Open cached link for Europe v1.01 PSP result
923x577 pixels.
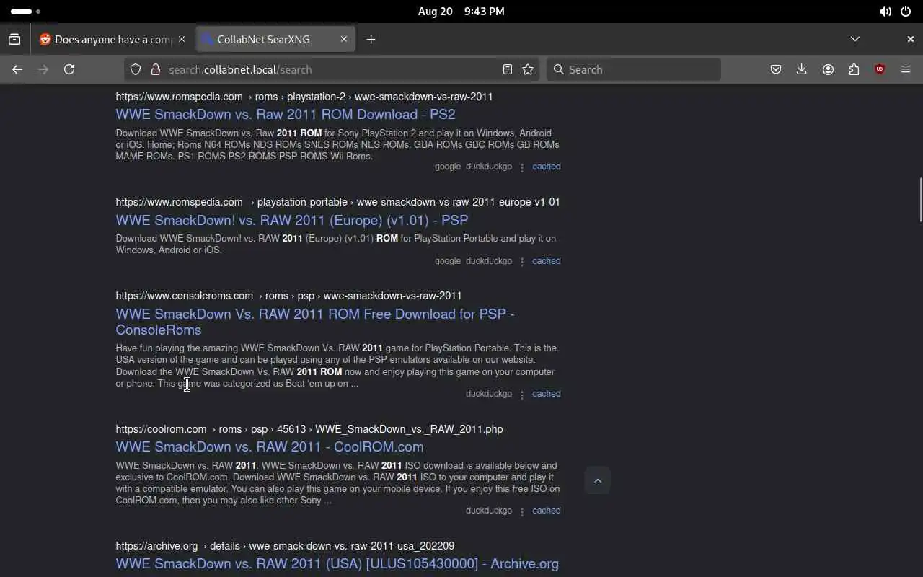click(547, 261)
